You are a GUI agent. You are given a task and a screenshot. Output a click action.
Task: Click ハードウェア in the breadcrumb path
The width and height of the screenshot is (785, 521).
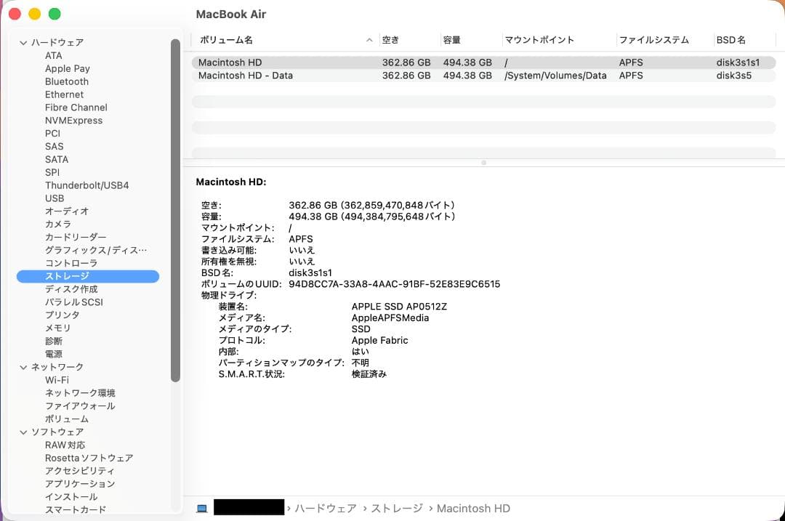[x=326, y=508]
